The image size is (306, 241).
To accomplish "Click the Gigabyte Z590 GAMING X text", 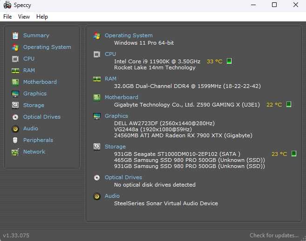I will (187, 105).
